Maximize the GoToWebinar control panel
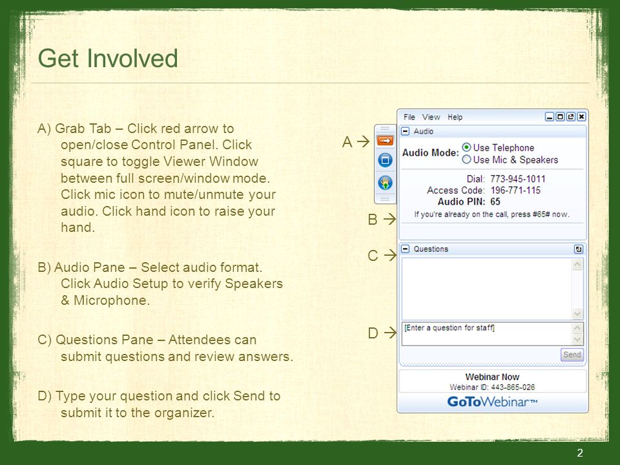The image size is (620, 465). (561, 117)
